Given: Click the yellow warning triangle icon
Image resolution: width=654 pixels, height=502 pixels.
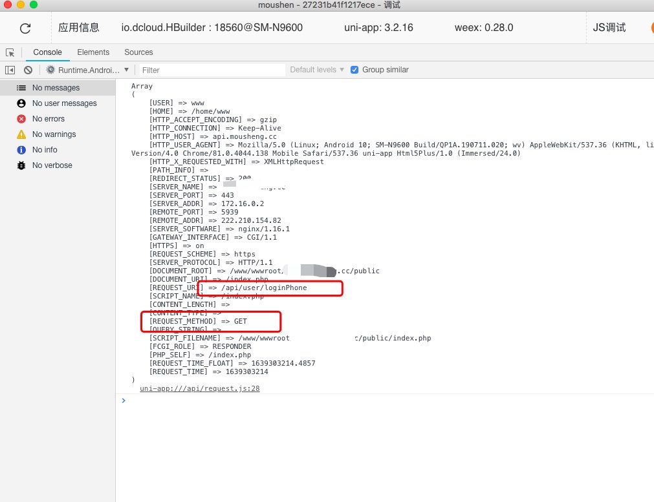Looking at the screenshot, I should 21,134.
